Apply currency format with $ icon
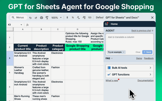The width and height of the screenshot is (162, 101). coord(67,17)
